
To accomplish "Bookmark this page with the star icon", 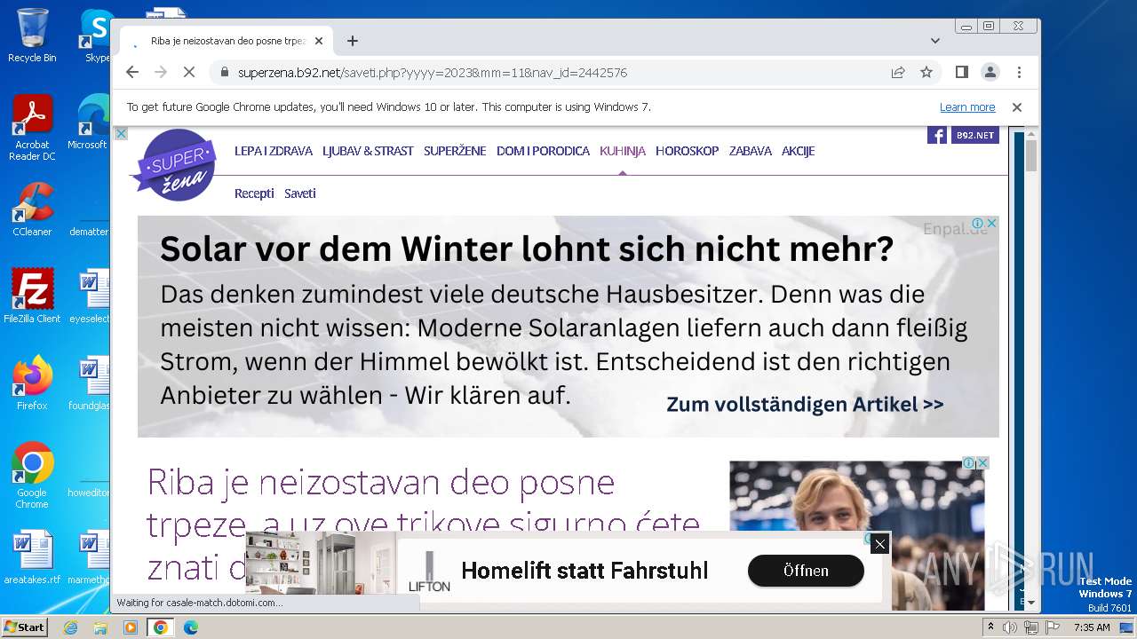I will (926, 73).
